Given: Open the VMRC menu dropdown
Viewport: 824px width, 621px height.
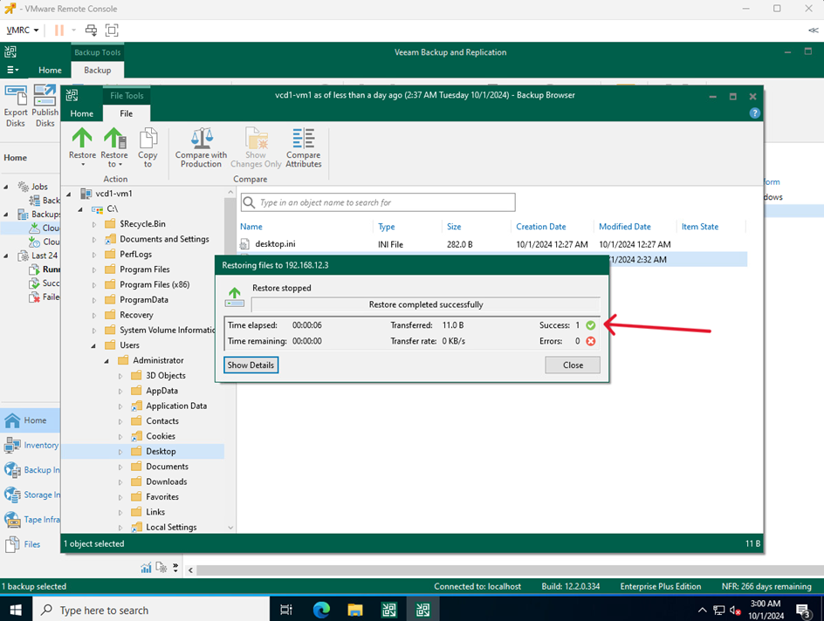Looking at the screenshot, I should [23, 31].
